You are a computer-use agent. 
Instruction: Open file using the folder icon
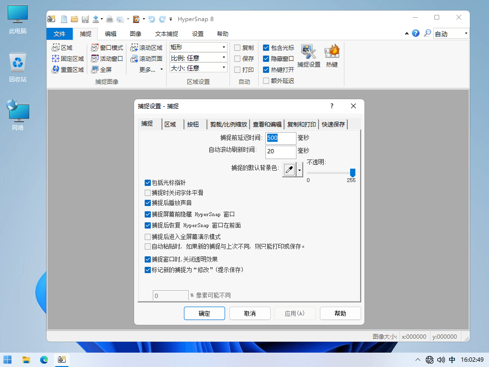[74, 19]
